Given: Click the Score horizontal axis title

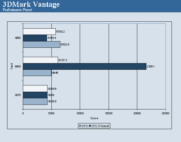Looking at the screenshot, I should coord(94,118).
